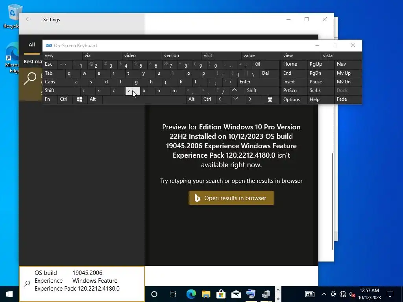Toggle the right Shift key
The image size is (403, 302).
click(x=262, y=90)
